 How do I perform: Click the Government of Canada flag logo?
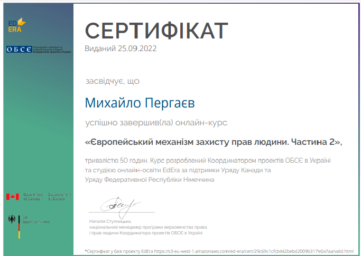(13, 197)
